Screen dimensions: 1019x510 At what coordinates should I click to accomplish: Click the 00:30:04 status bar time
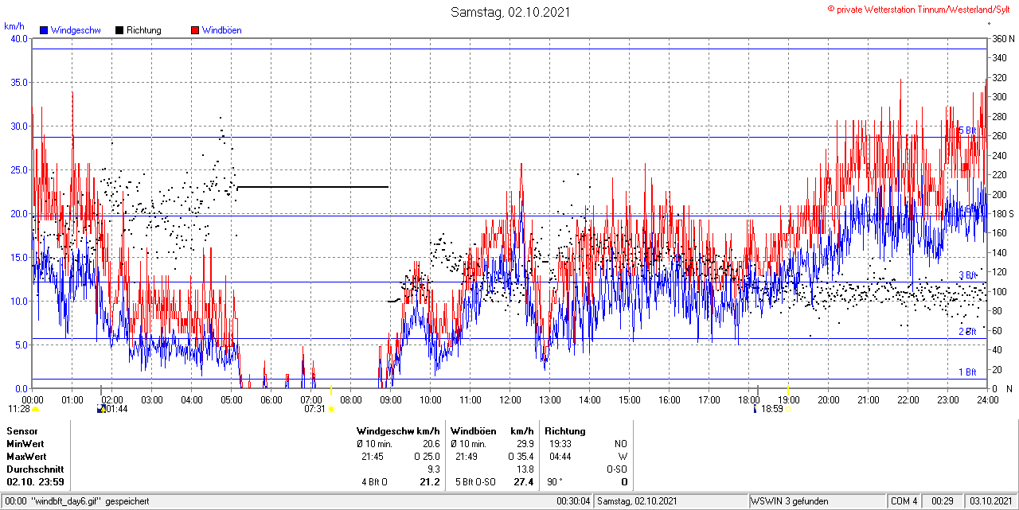pyautogui.click(x=573, y=501)
